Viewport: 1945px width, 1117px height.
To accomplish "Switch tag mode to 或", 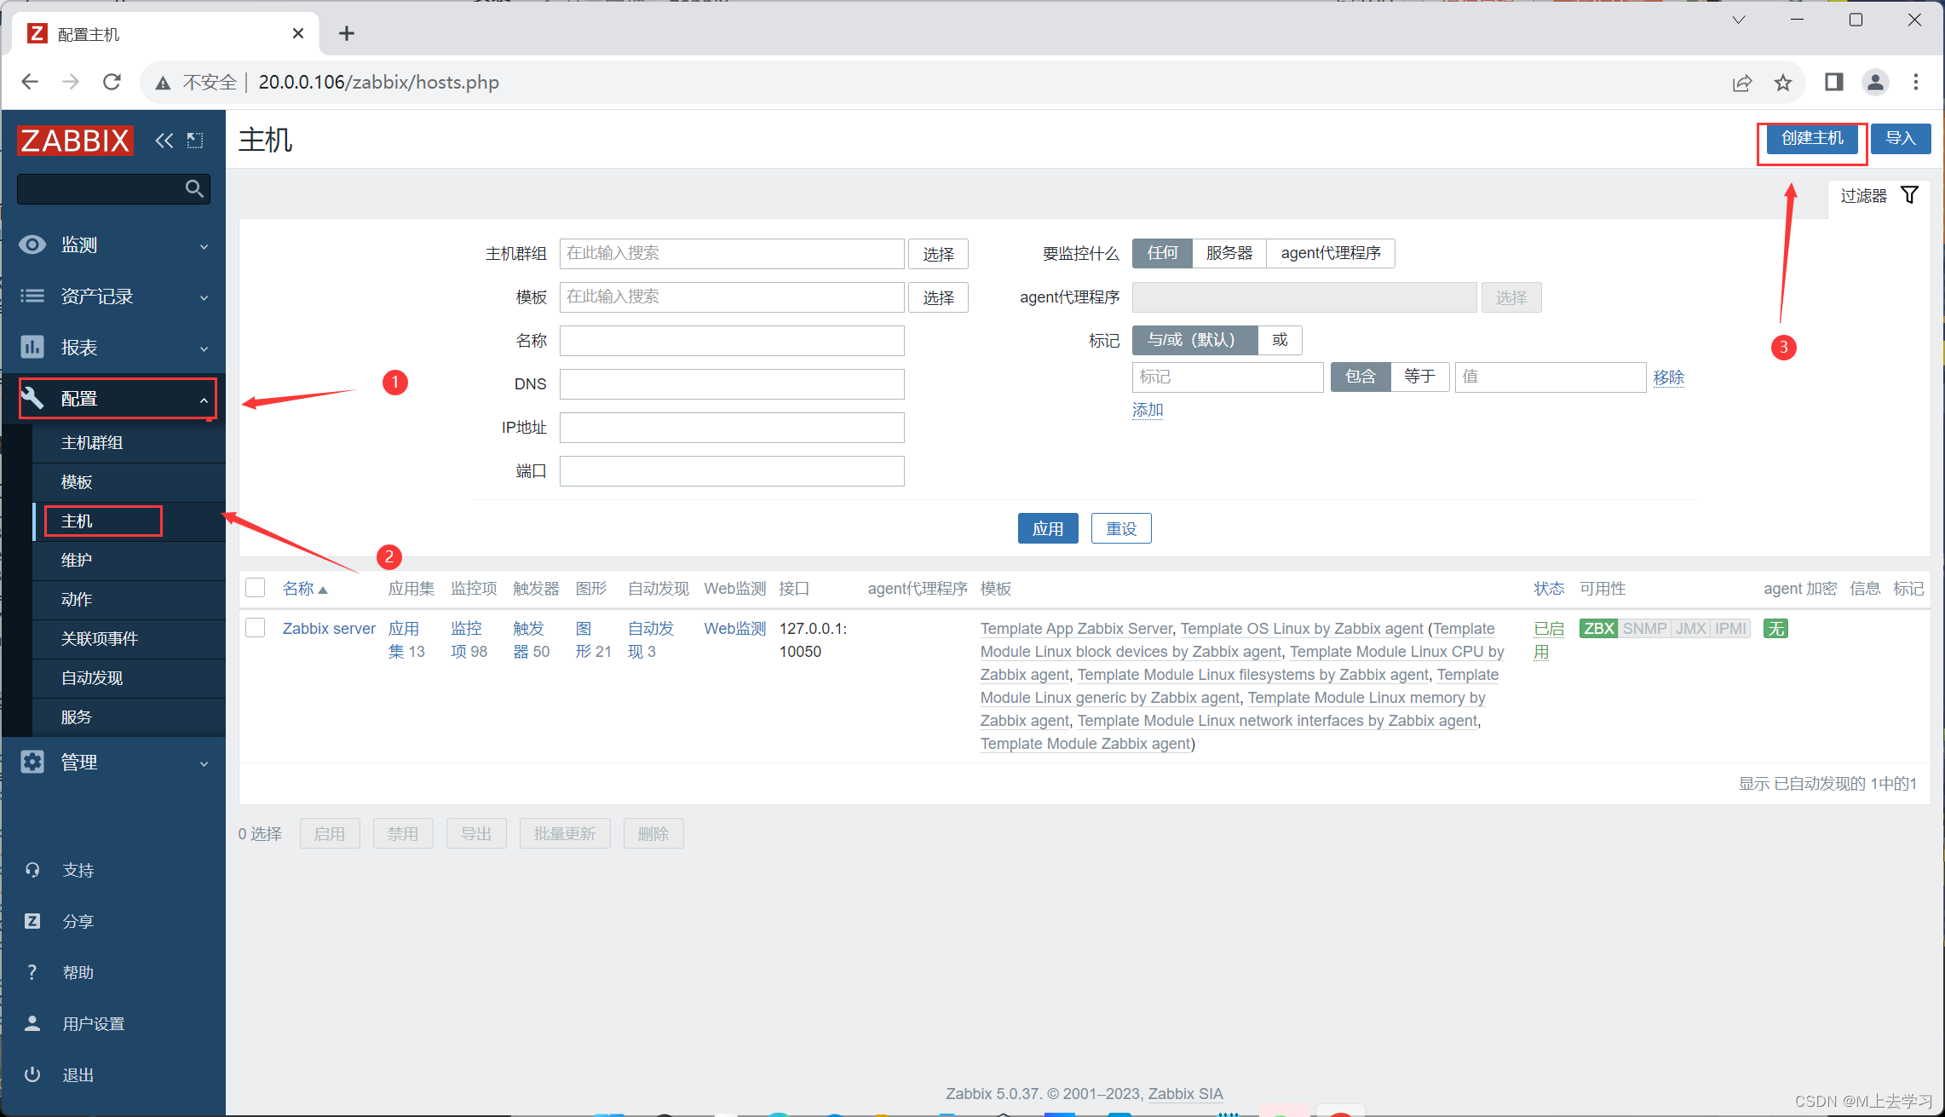I will [1280, 340].
